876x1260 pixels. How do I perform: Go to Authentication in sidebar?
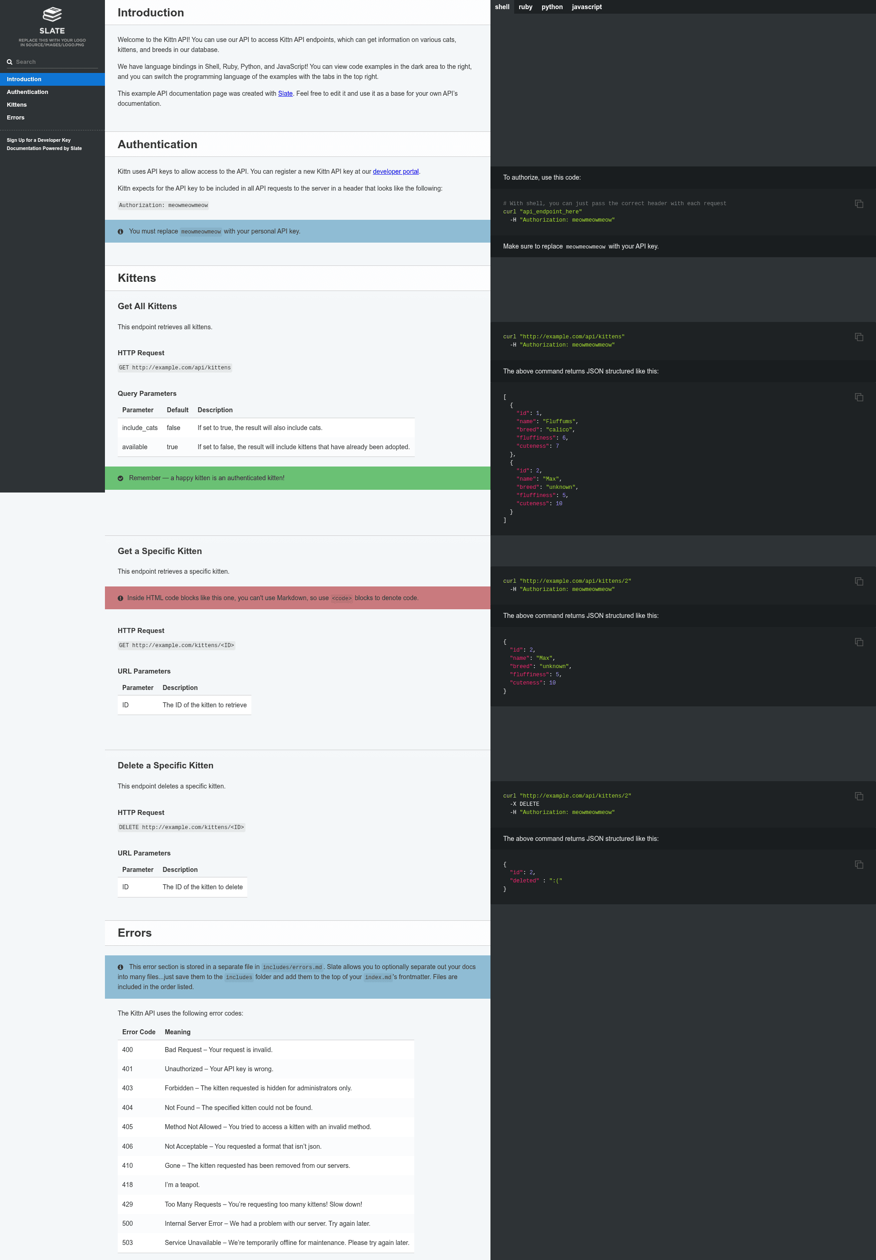52,92
